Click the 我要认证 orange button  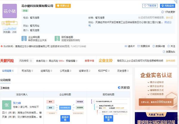(x=63, y=6)
